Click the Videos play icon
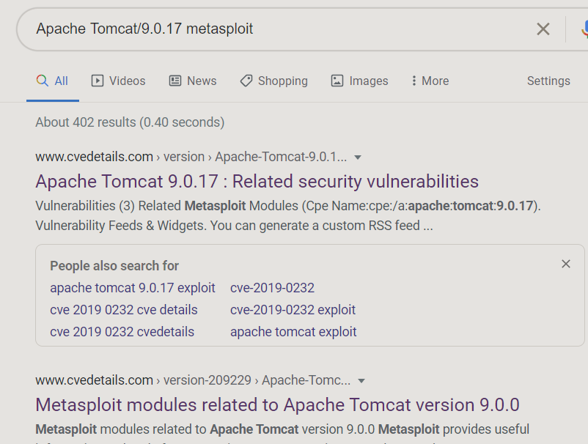Screen dimensions: 588x444 tap(98, 81)
